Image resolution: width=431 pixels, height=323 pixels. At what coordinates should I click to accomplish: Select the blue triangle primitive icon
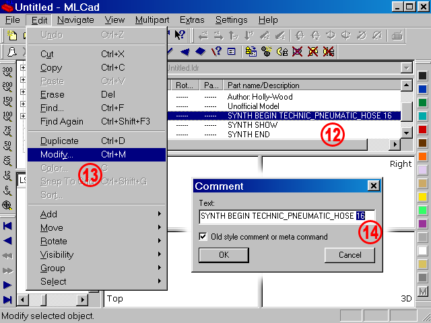click(x=185, y=52)
